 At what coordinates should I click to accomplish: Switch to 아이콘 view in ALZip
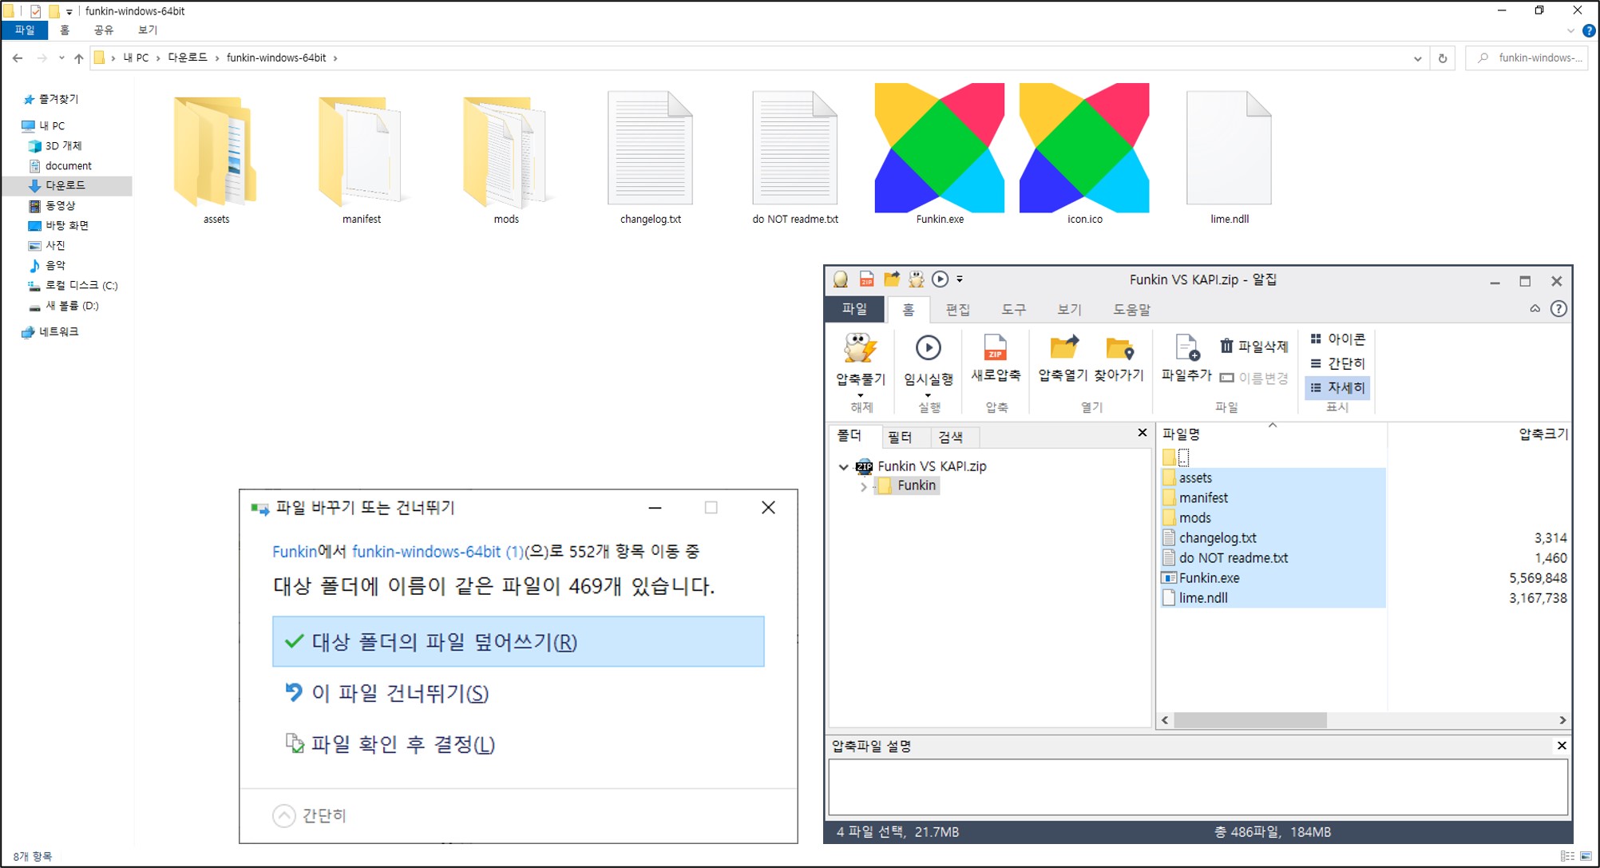(x=1338, y=339)
